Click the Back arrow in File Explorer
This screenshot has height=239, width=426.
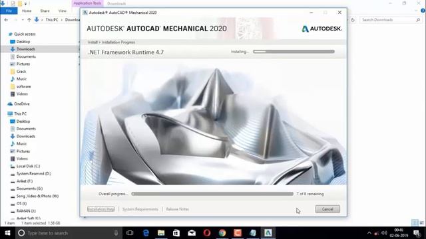tap(6, 20)
